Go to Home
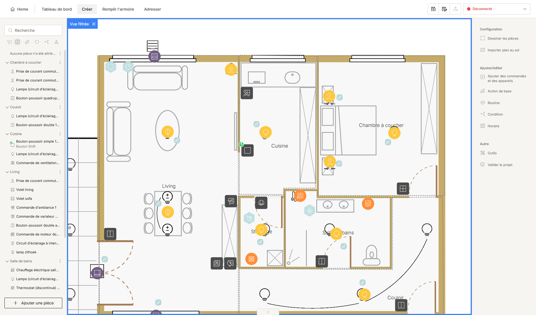The height and width of the screenshot is (315, 536). click(19, 9)
